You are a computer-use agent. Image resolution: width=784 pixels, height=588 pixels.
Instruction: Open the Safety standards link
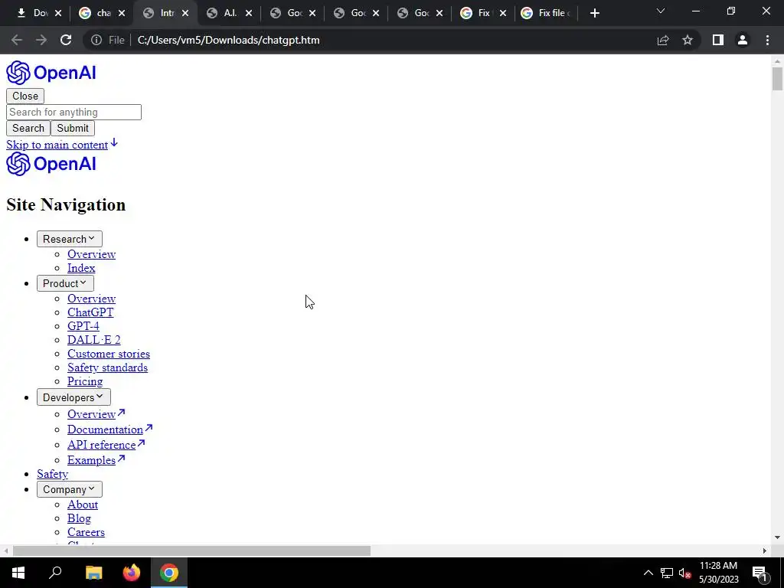[107, 367]
